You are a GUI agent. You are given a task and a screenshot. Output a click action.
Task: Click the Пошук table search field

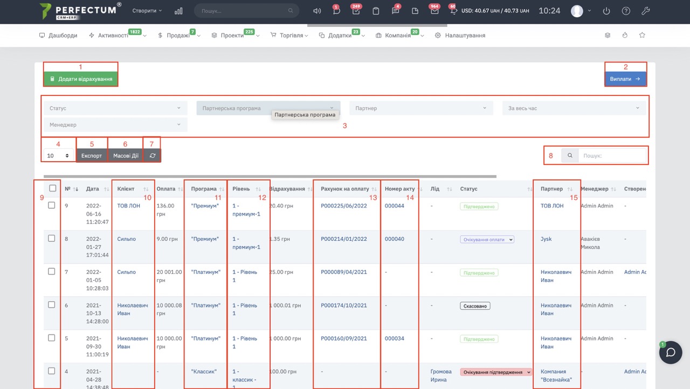(612, 156)
